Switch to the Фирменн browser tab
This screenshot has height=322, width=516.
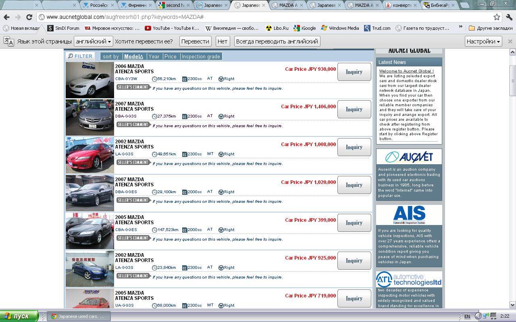point(136,5)
